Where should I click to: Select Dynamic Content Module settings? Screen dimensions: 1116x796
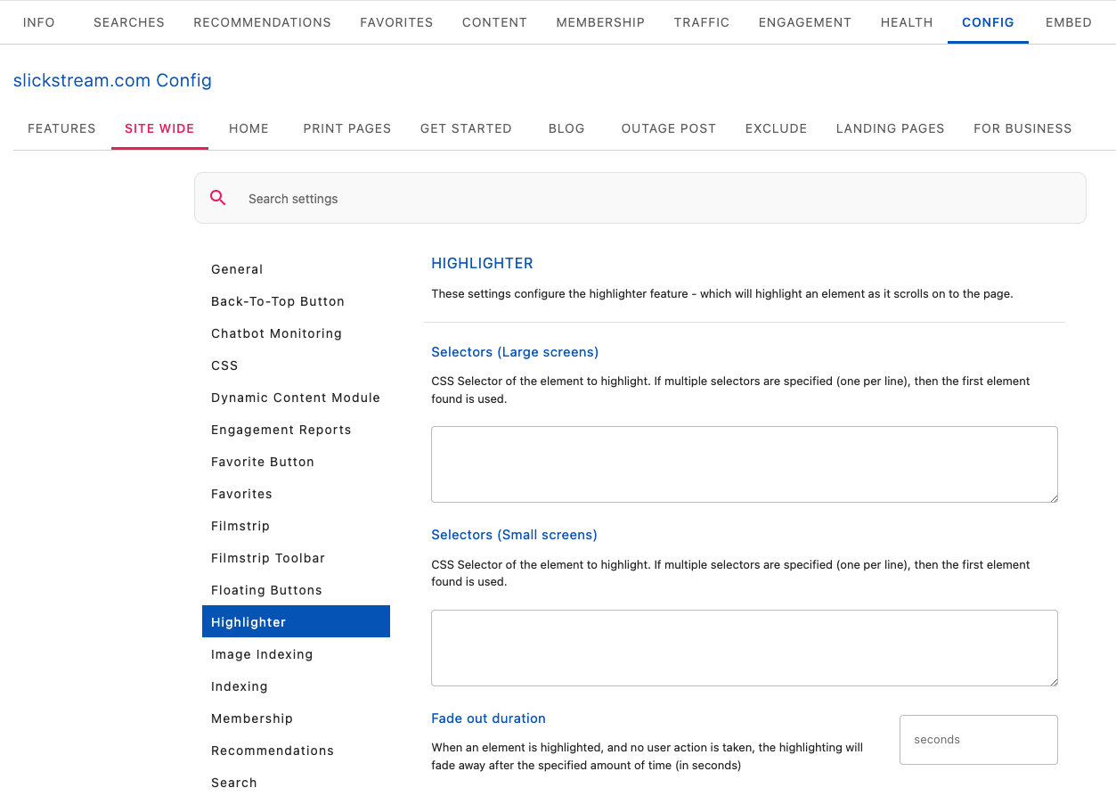coord(296,398)
